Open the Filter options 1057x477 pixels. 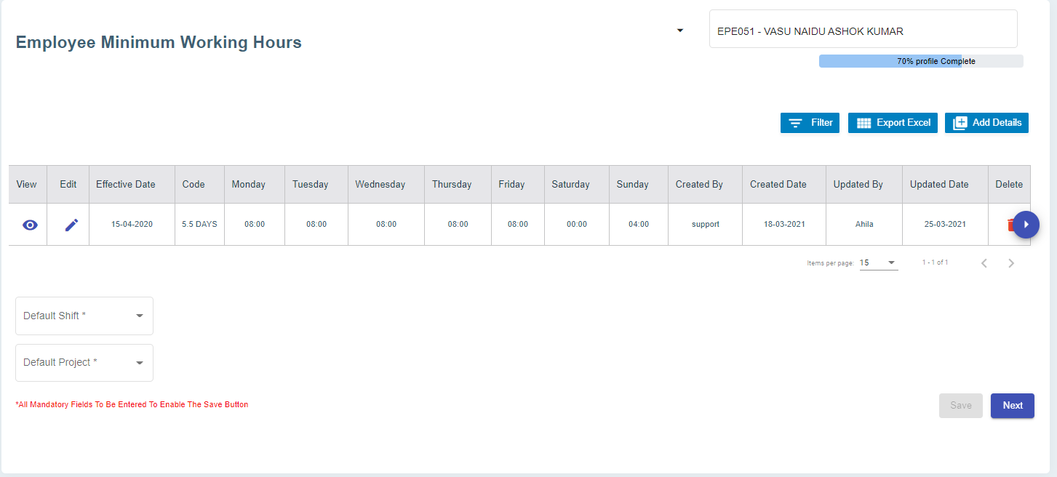810,123
